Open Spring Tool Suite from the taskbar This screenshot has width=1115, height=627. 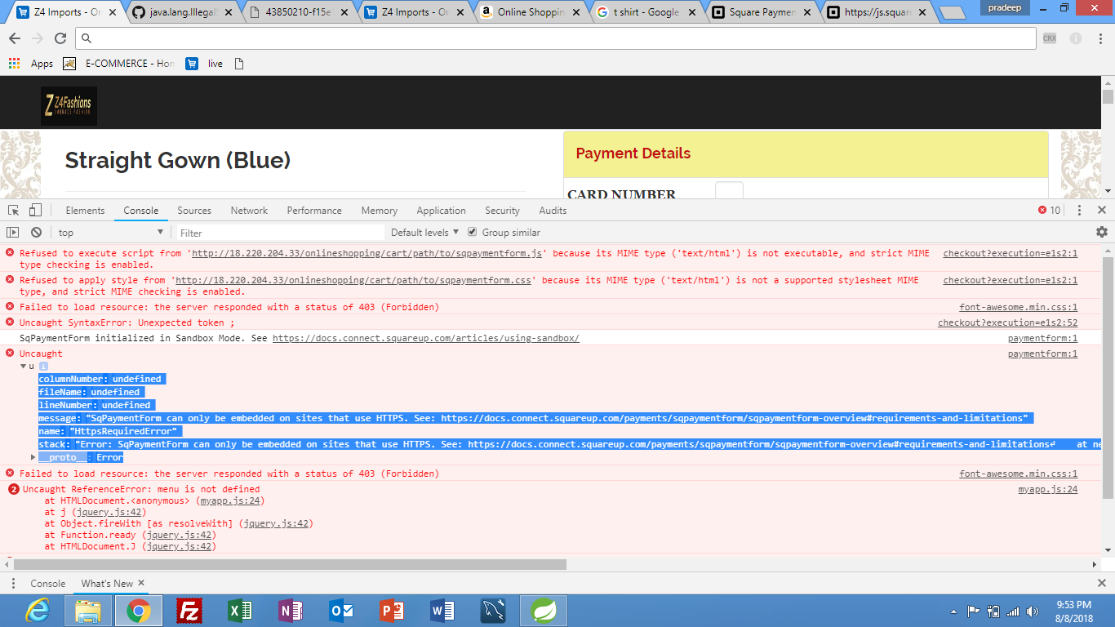coord(543,610)
